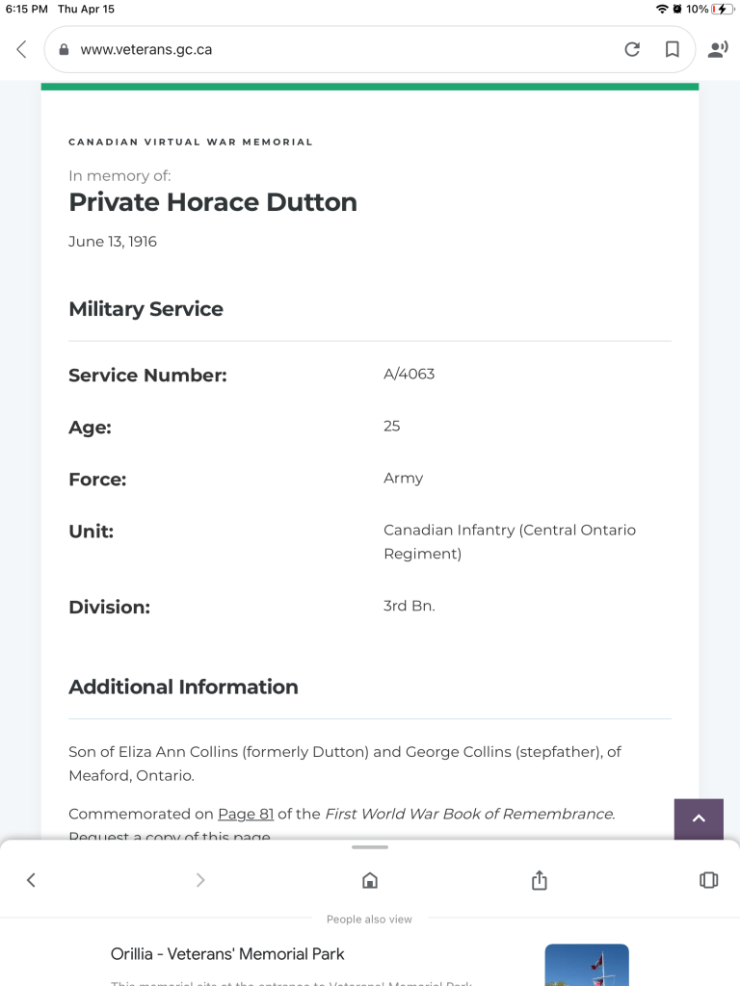Show open tabs with the tabs icon
The height and width of the screenshot is (986, 740).
point(708,880)
